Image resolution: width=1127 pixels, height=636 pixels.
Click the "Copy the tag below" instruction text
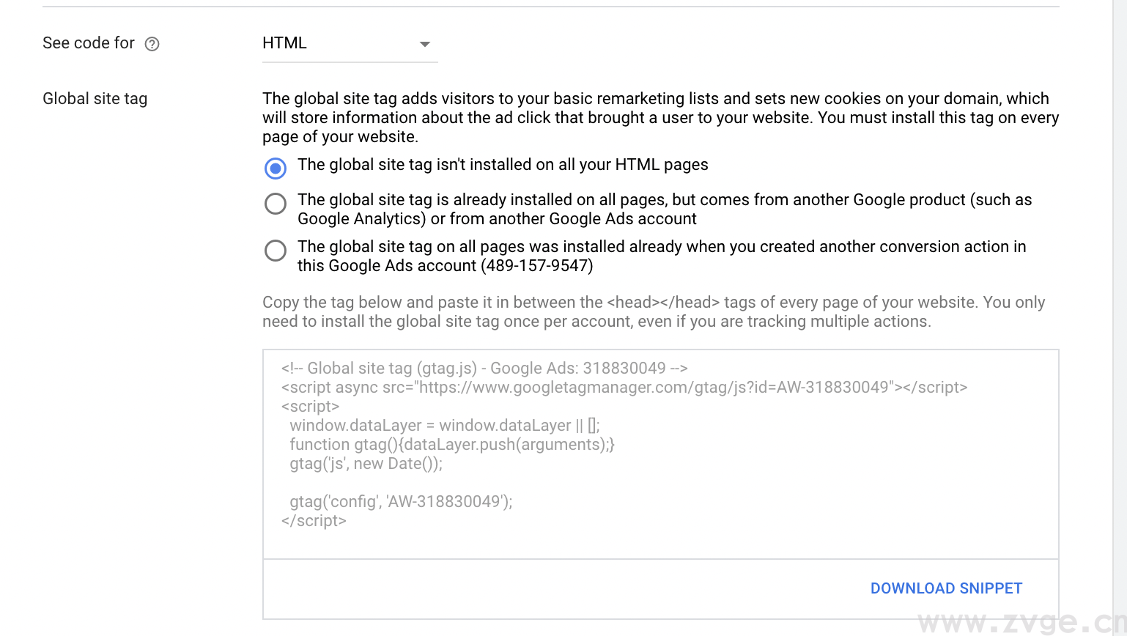point(654,312)
